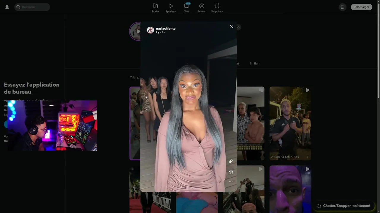The width and height of the screenshot is (380, 213).
Task: Click the 1.8k shares counter
Action: coord(295,157)
